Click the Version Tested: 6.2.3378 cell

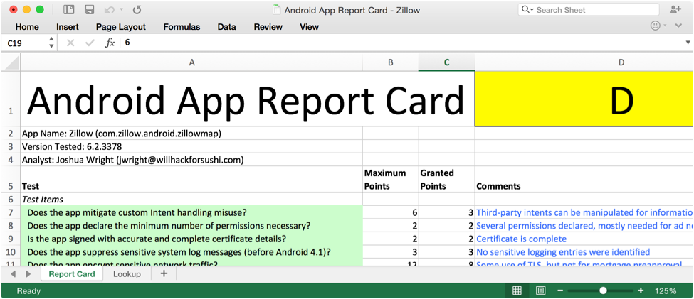pyautogui.click(x=191, y=146)
